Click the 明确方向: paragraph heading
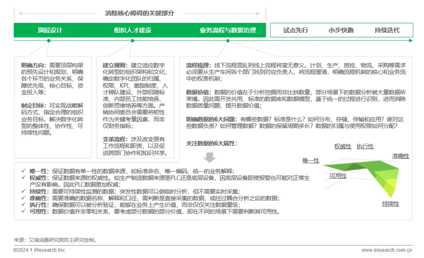The width and height of the screenshot is (424, 258). point(34,65)
